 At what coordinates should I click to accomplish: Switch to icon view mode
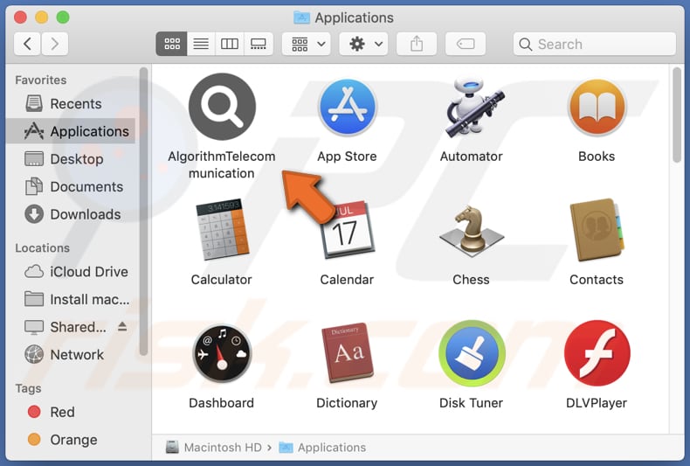(171, 44)
